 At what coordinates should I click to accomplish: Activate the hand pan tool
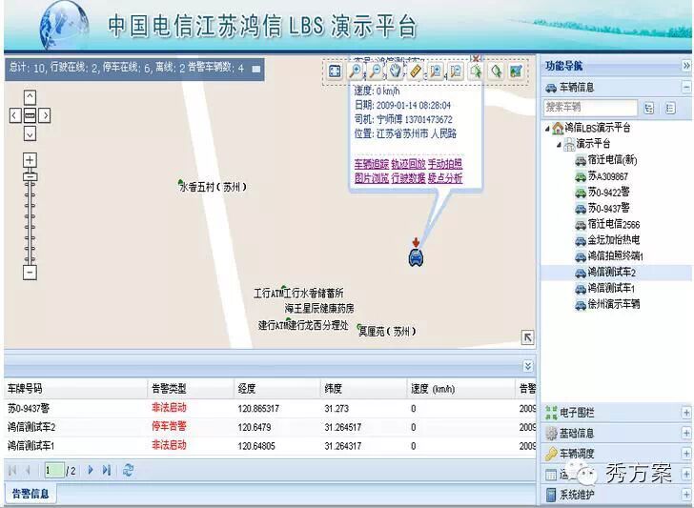click(x=396, y=71)
